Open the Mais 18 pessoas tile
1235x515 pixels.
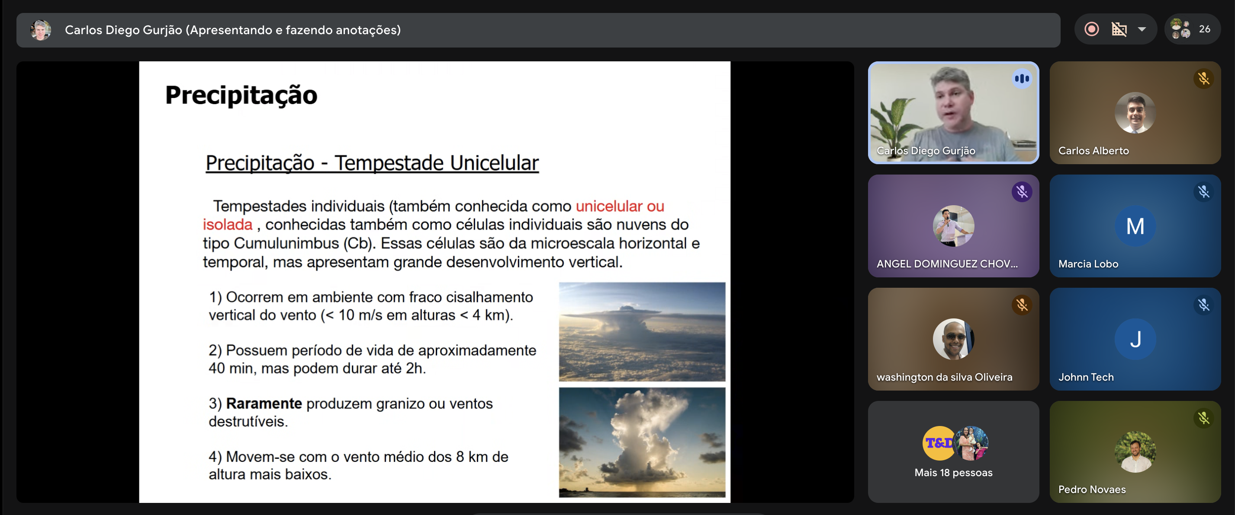pos(953,452)
